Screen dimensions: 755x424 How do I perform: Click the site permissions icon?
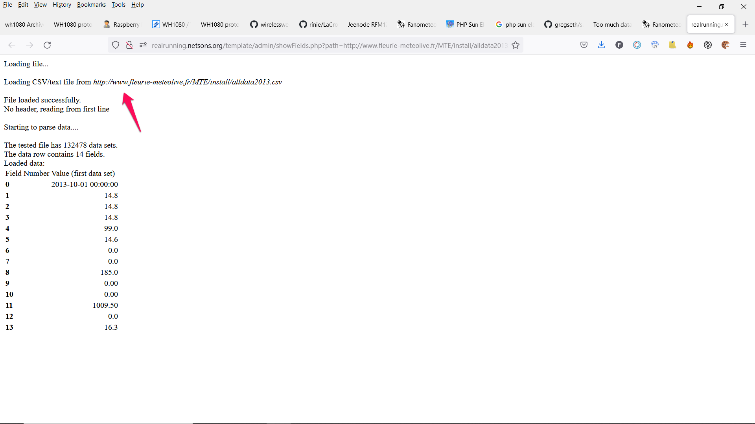click(x=143, y=45)
